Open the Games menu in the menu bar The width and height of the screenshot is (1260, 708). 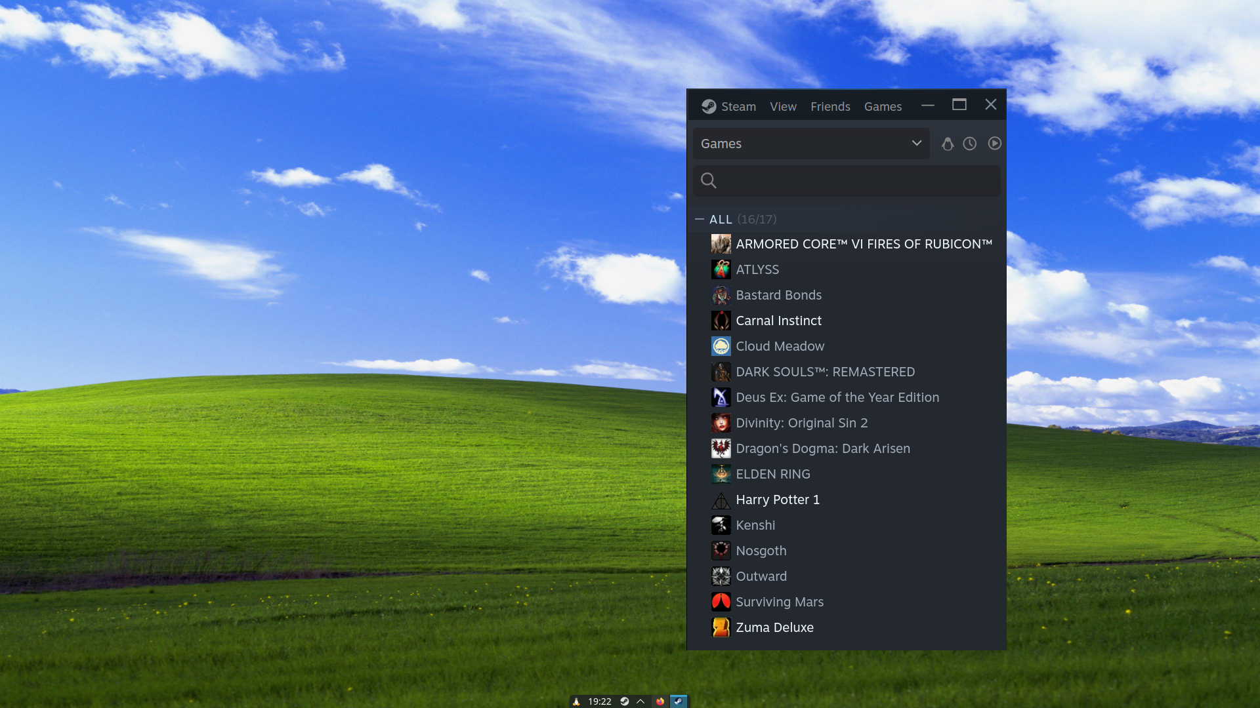[x=883, y=106]
